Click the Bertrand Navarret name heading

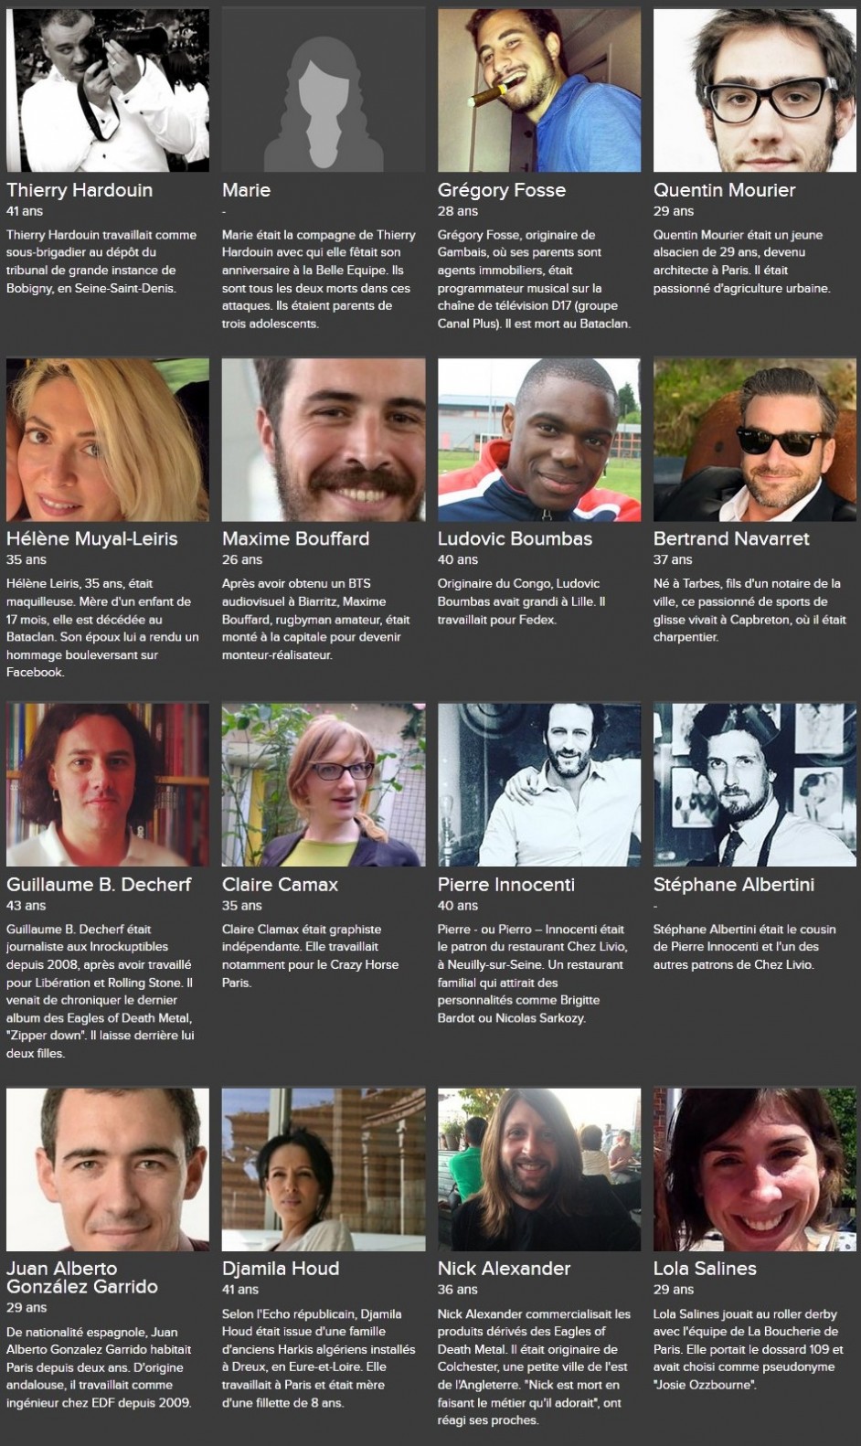pyautogui.click(x=731, y=538)
